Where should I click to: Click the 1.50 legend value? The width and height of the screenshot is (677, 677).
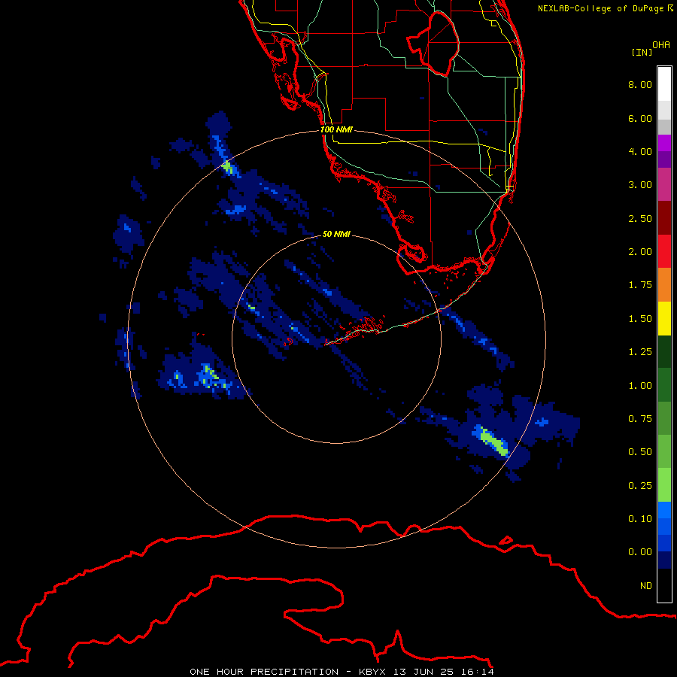640,318
